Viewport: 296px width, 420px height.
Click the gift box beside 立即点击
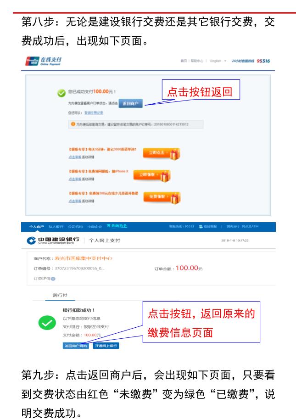[175, 154]
